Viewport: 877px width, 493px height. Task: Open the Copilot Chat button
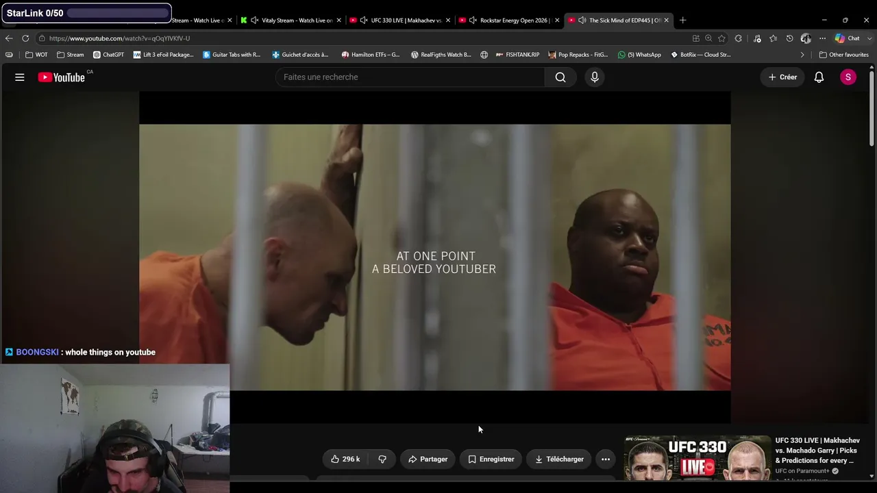pyautogui.click(x=848, y=38)
